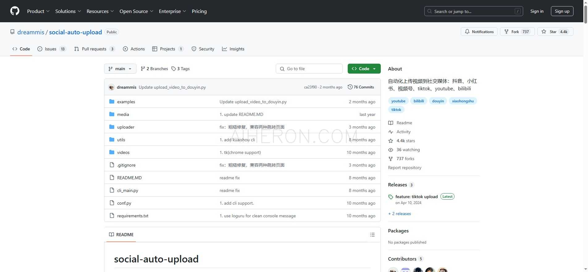
Task: Click the clock icon beside 76 Commits
Action: 350,87
